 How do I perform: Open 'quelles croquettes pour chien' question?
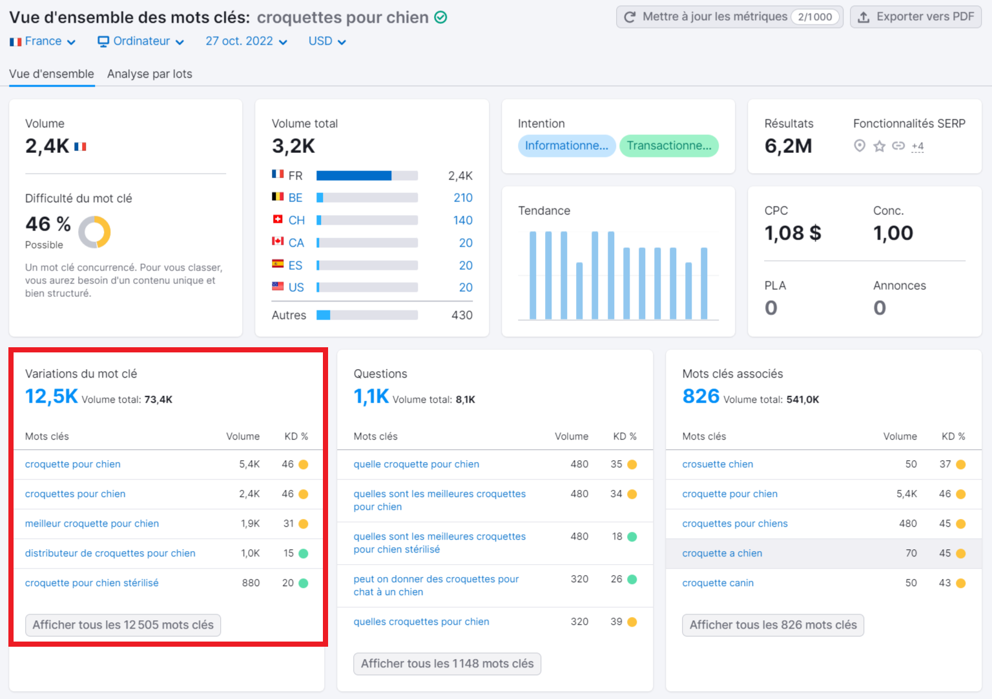[421, 622]
